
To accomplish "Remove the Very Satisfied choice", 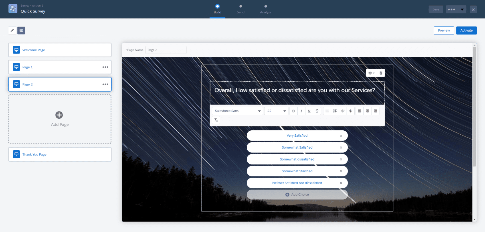I will [x=341, y=136].
